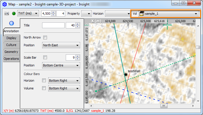
Task: Click the X/Y coordinate value 625618/6187073
Action: pos(27,111)
